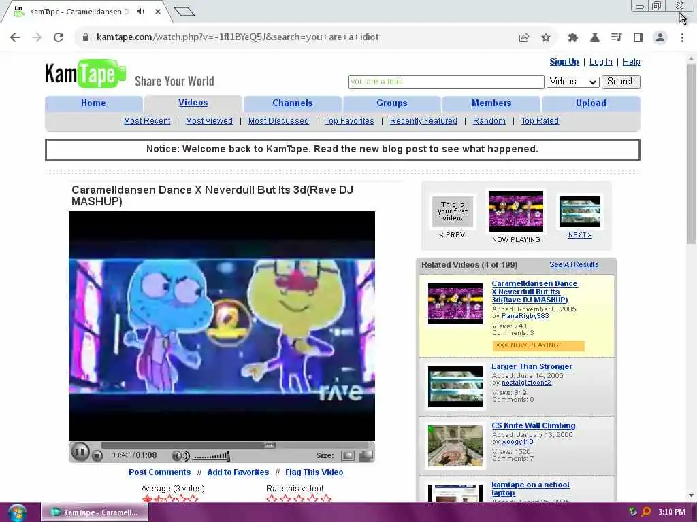Image resolution: width=697 pixels, height=522 pixels.
Task: Open the Recently Featured link
Action: [x=423, y=121]
